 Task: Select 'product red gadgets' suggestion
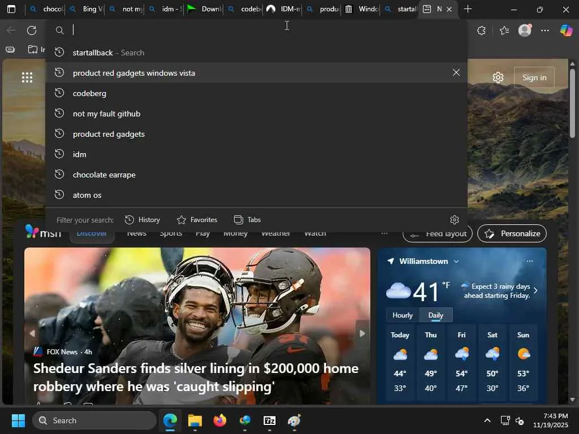coord(256,133)
